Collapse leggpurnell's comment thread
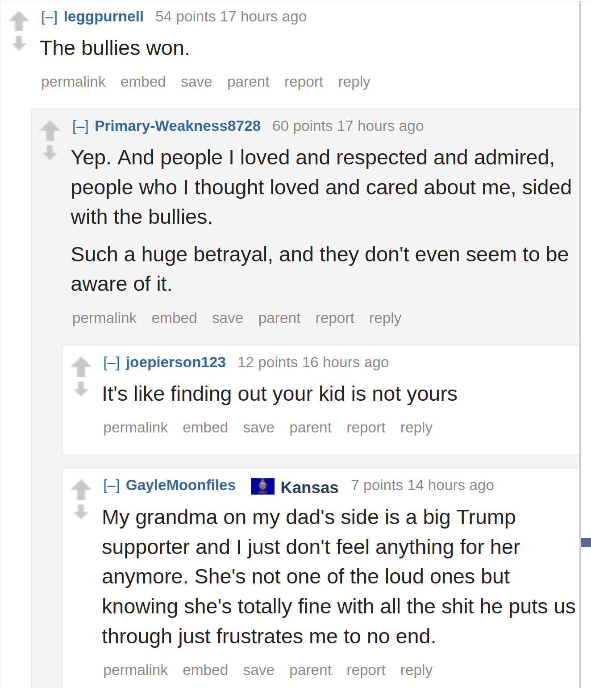The width and height of the screenshot is (591, 688). pos(49,17)
